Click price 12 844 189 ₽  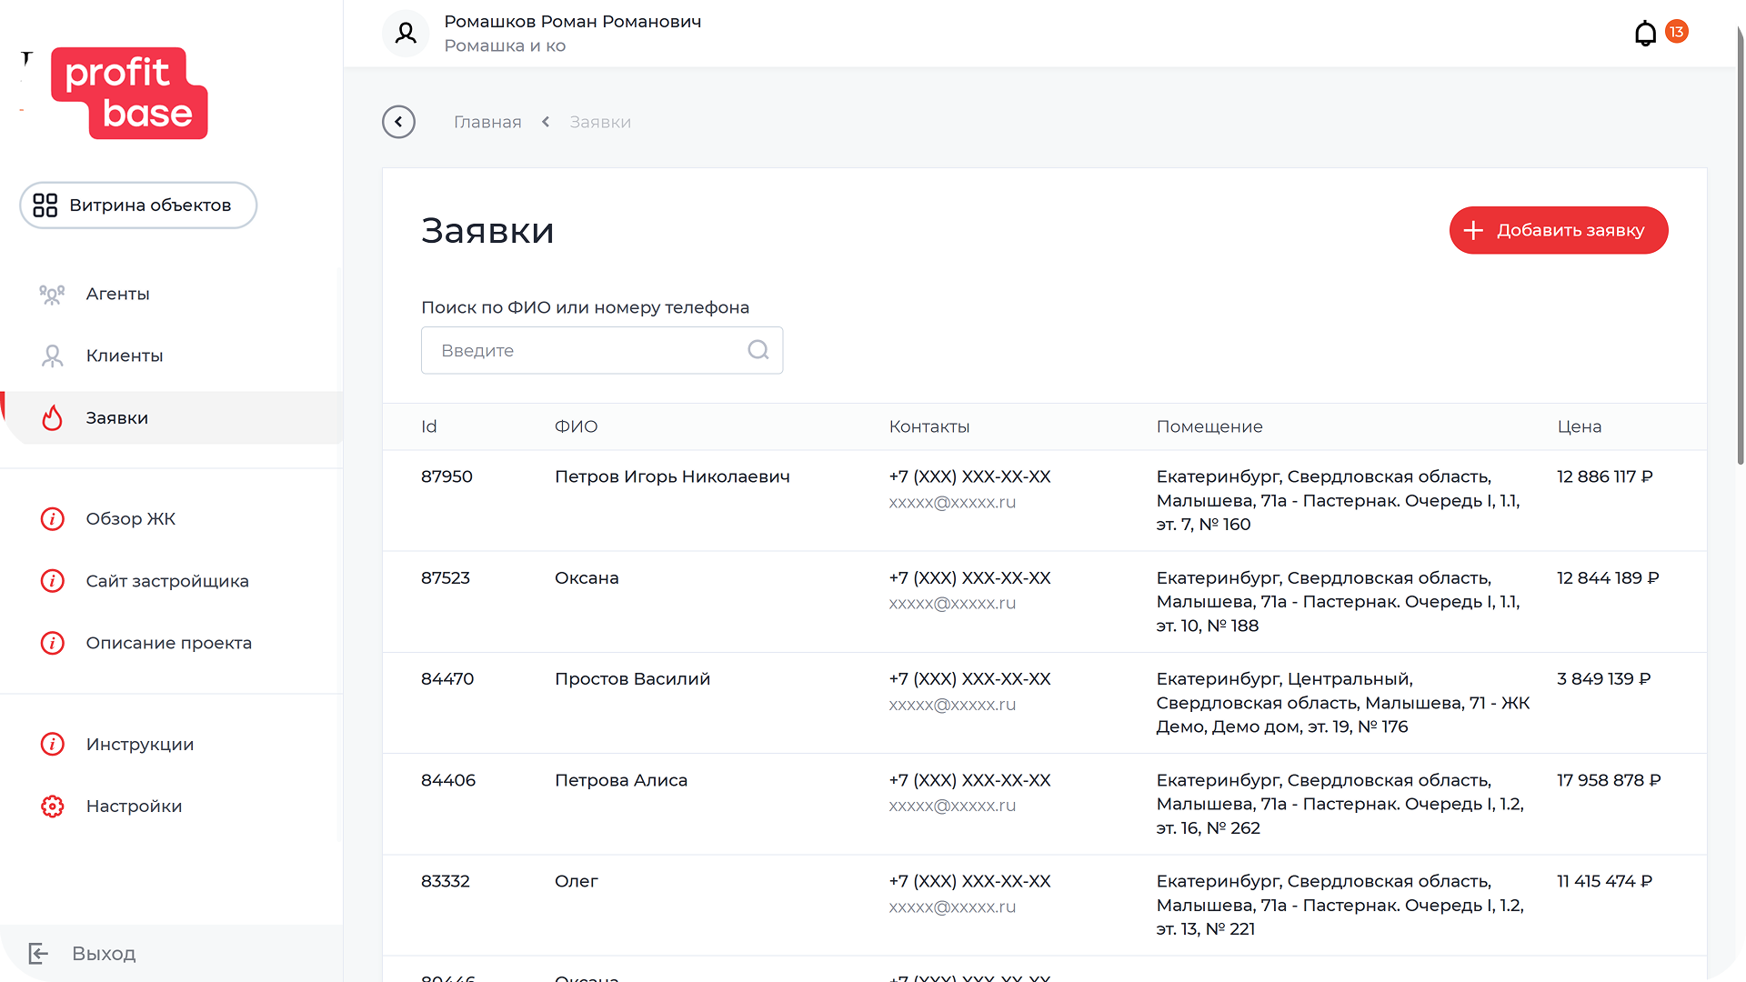[x=1608, y=577]
